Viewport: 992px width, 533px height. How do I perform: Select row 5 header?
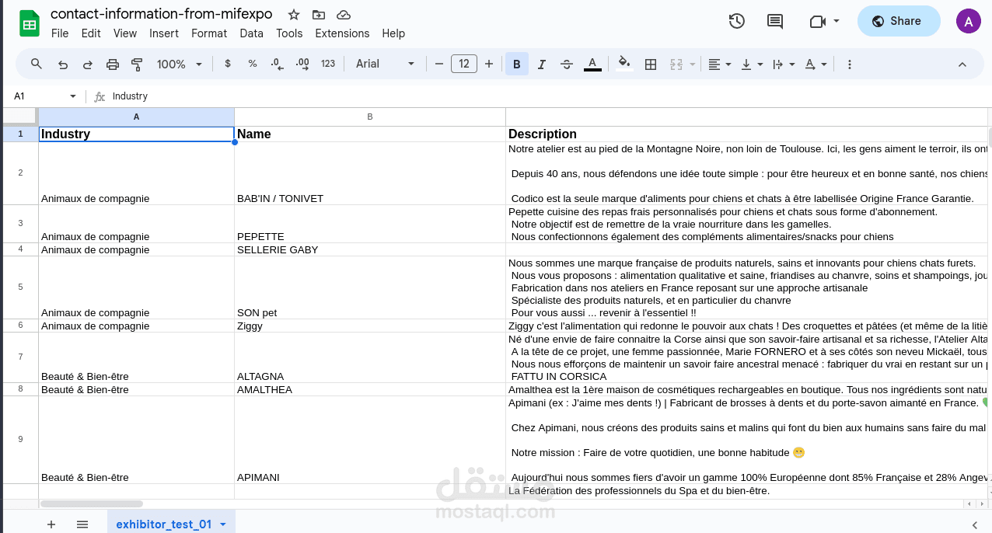[20, 287]
